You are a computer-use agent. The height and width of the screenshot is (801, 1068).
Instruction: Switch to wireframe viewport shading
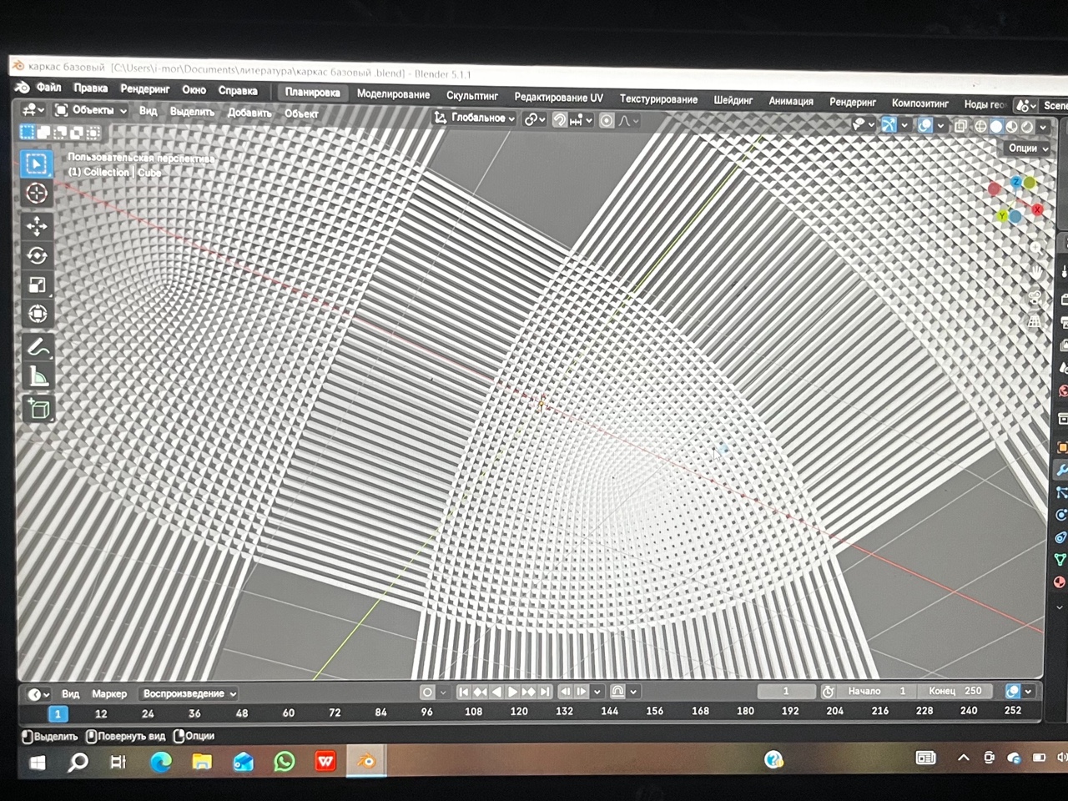(x=980, y=127)
